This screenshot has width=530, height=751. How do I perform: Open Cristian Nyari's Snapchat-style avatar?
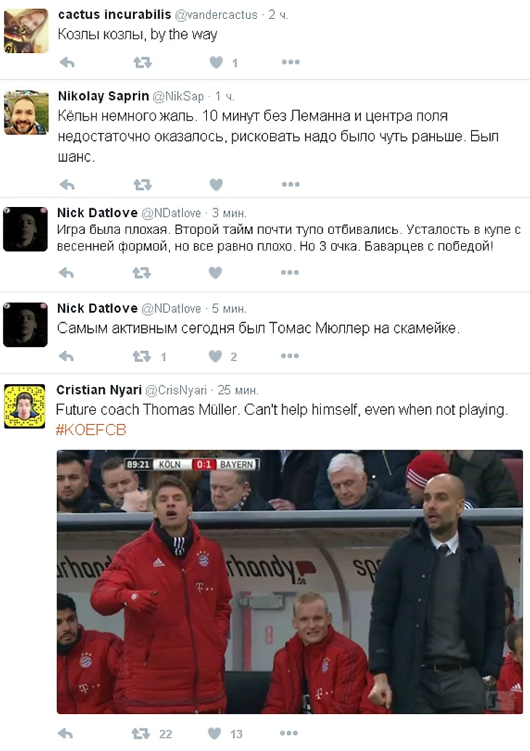25,406
